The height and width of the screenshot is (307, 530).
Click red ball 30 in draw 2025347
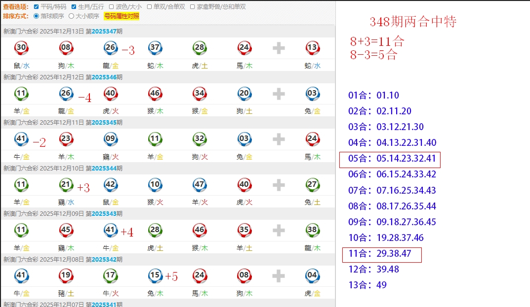tap(21, 48)
